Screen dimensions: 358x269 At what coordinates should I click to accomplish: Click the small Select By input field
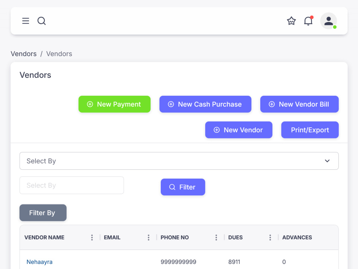point(72,185)
